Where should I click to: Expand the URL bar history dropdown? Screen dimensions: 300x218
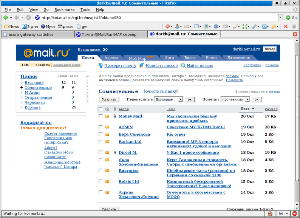pyautogui.click(x=280, y=18)
